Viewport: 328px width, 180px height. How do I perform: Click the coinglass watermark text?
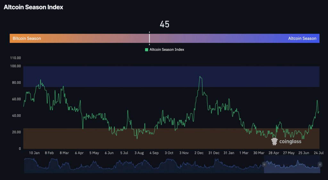[290, 142]
